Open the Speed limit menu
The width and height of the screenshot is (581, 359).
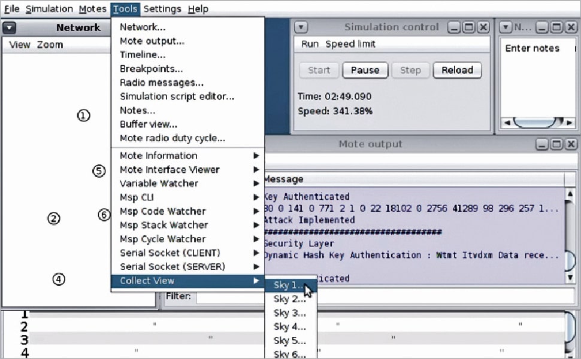coord(350,44)
